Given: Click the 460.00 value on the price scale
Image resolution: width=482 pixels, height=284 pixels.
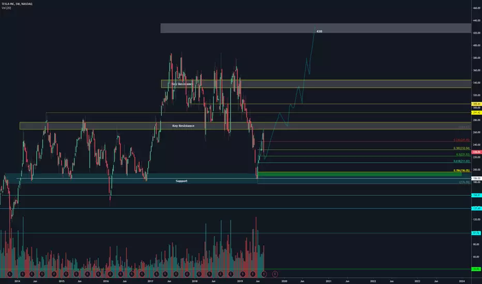Looking at the screenshot, I should pos(476,8).
